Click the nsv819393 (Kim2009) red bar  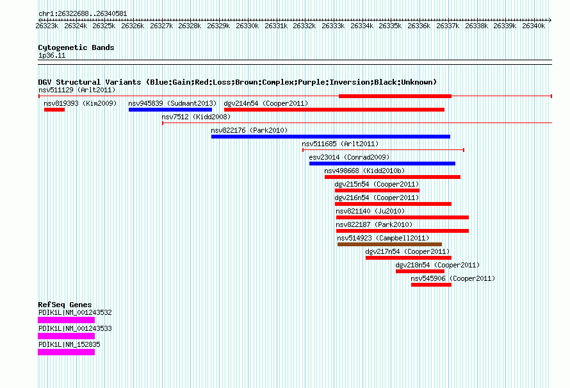pos(54,110)
